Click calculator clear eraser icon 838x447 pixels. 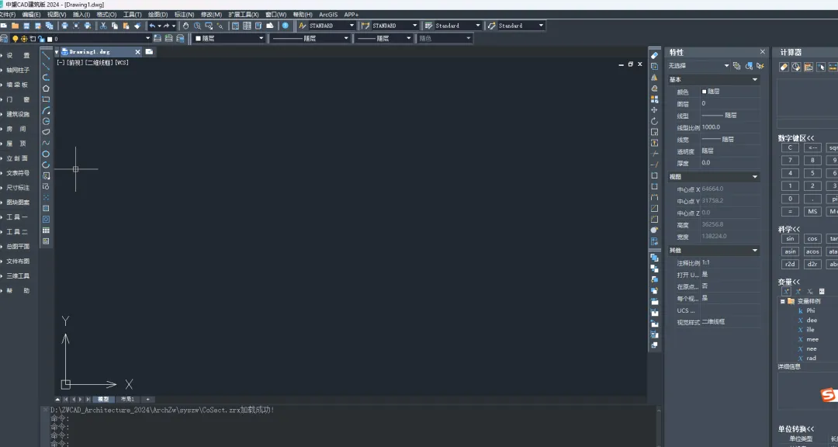784,67
